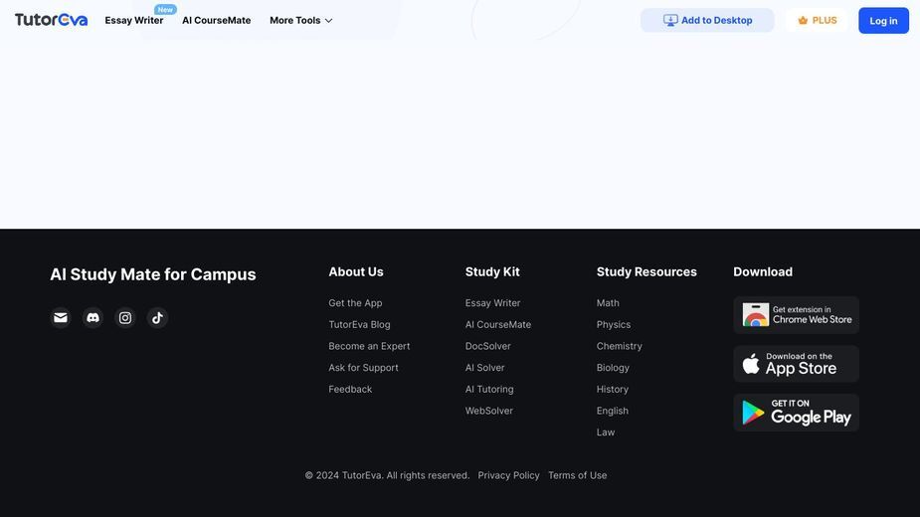920x517 pixels.
Task: Open Physics study resources
Action: [614, 324]
